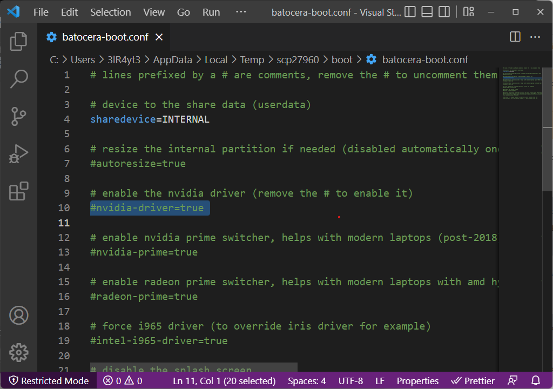The width and height of the screenshot is (553, 389).
Task: Change end of line sequence LF
Action: (380, 380)
